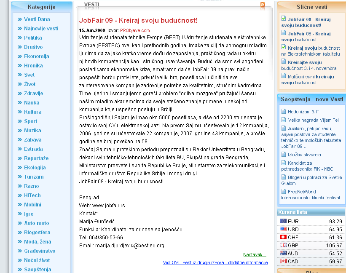This screenshot has height=273, width=346.
Task: Click the EUR flag icon
Action: [x=283, y=221]
